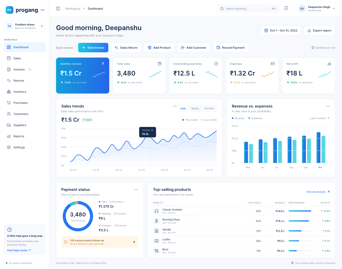Click the New Invoice button
The image size is (342, 269).
point(93,48)
